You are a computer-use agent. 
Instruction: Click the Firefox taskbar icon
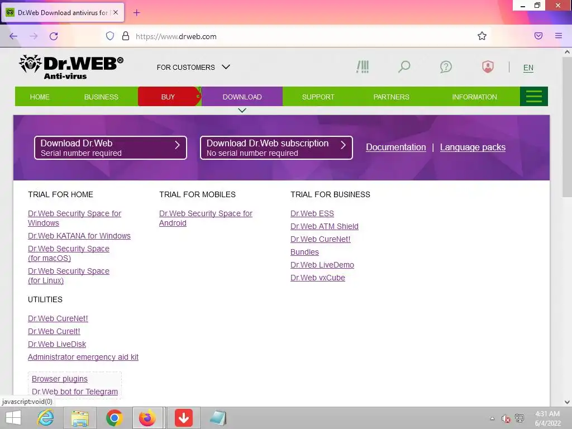[147, 418]
